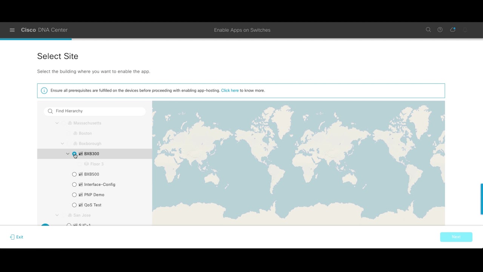Click the QoS Test building icon
Viewport: 483px width, 272px height.
point(81,205)
